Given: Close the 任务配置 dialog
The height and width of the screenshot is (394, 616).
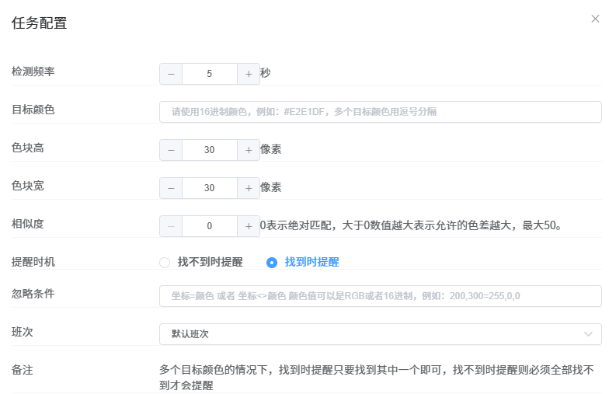Looking at the screenshot, I should (595, 19).
